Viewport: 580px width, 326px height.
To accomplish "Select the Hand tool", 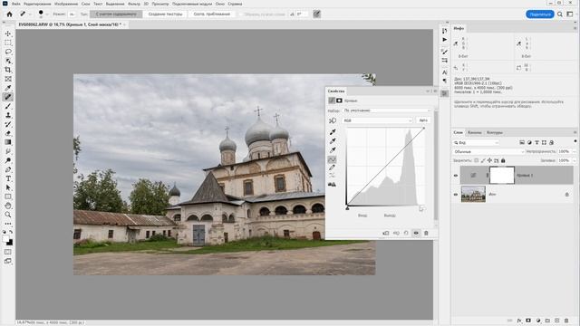I will 8,206.
